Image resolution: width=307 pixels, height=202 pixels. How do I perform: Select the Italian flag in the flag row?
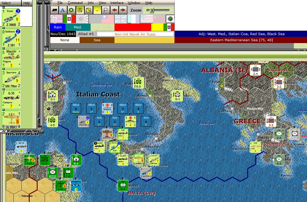69,19
